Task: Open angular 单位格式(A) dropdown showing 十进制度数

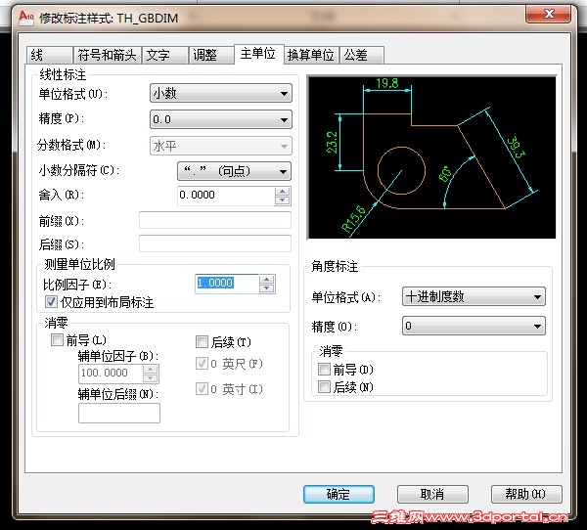Action: (x=474, y=297)
